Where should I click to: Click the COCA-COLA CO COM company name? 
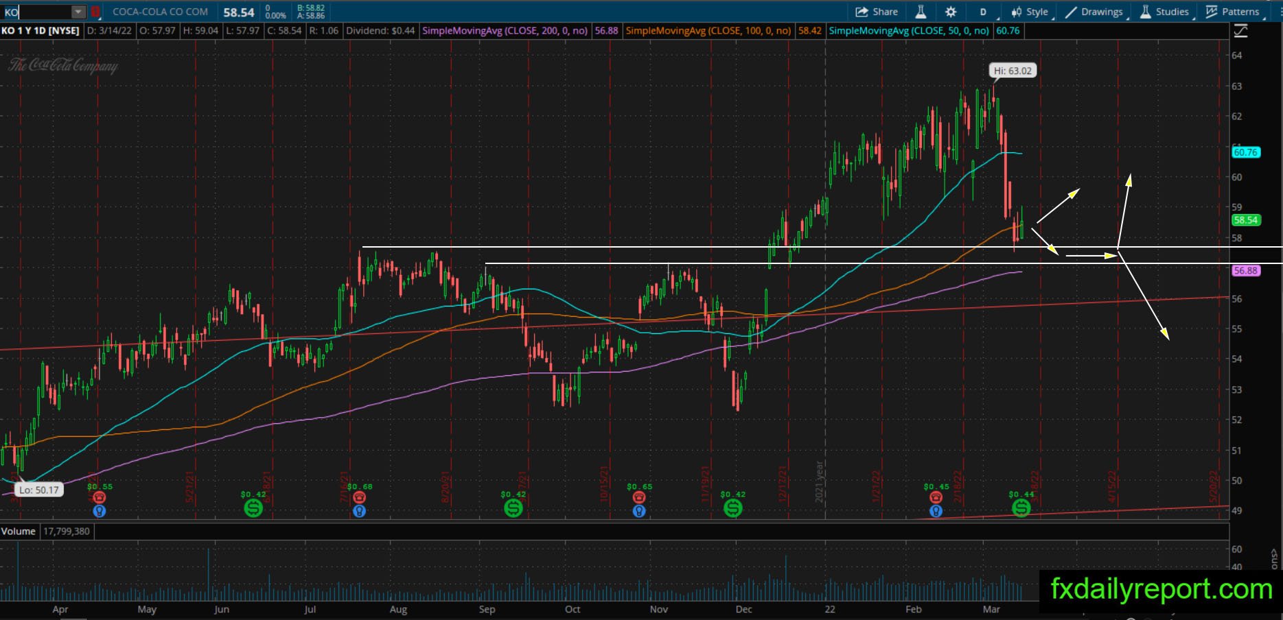point(161,12)
